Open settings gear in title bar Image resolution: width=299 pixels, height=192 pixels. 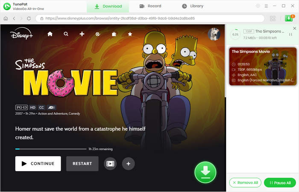(258, 6)
